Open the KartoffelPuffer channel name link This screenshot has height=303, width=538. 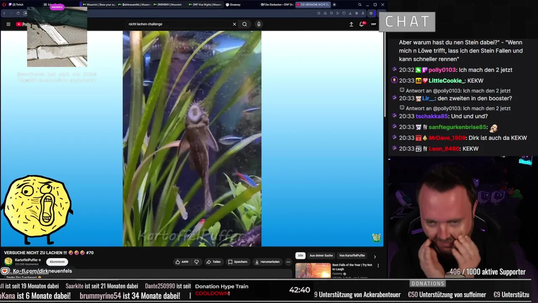(26, 260)
